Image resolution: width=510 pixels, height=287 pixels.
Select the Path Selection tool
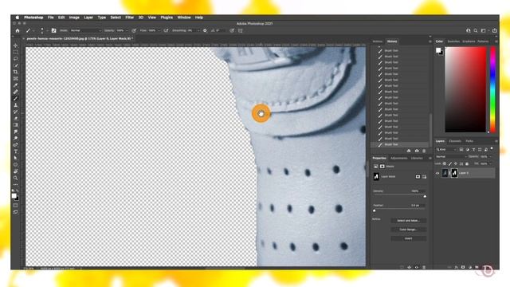coord(16,158)
